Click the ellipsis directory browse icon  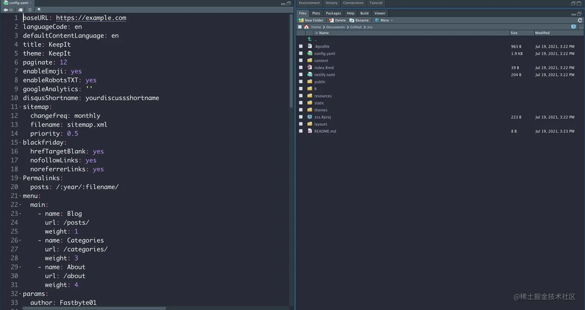point(582,27)
